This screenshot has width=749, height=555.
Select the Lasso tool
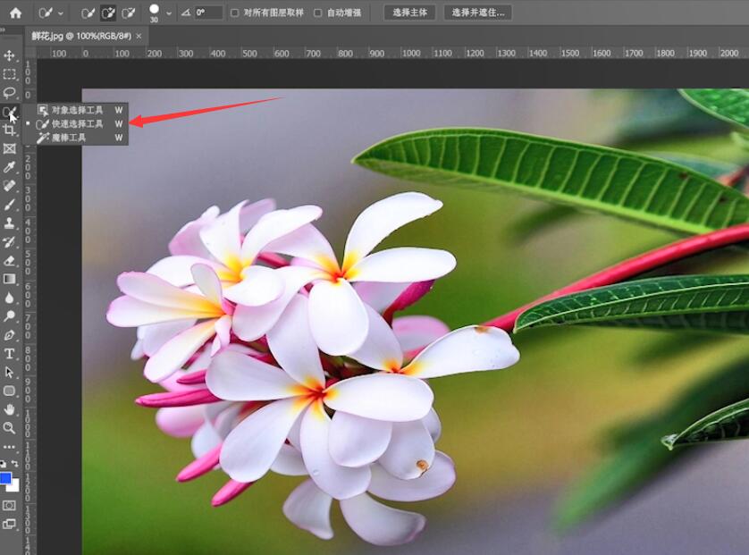pos(9,93)
